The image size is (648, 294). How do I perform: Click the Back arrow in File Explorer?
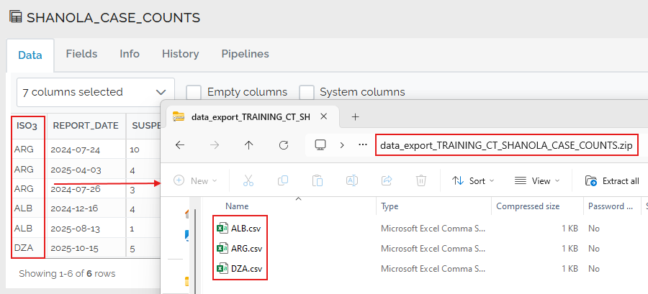180,144
